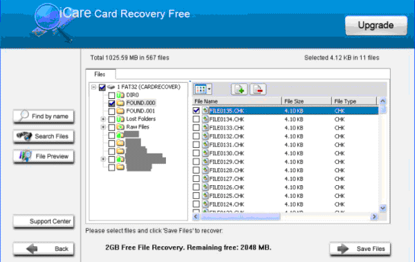Toggle the 1 FAT32 (CARDRECOVER) checkbox
Screen dimensions: 415x262
pos(102,87)
